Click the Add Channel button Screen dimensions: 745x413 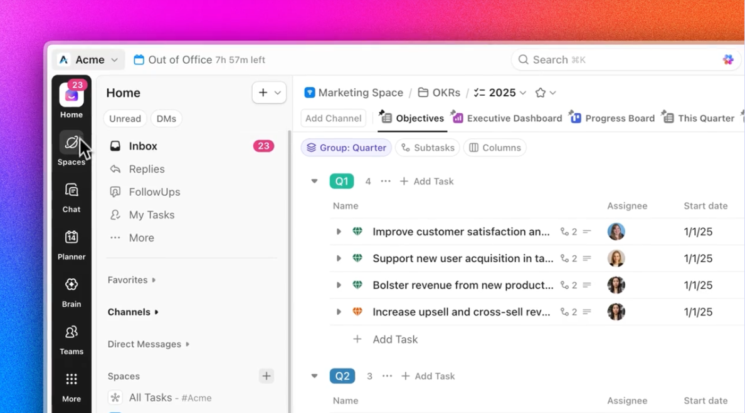coord(333,118)
